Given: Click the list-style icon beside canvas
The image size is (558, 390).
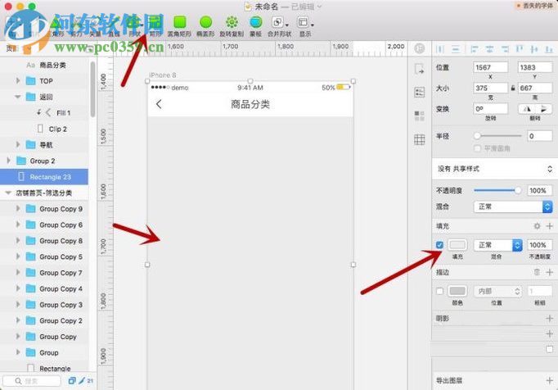Looking at the screenshot, I should [420, 93].
